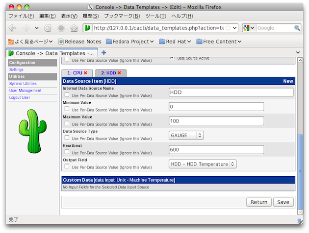Click the home icon in the toolbar
This screenshot has height=233, width=309.
coord(74,28)
